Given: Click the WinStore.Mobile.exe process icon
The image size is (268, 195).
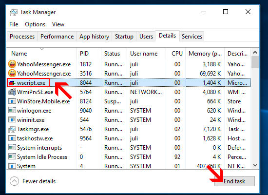Looking at the screenshot, I should [12, 101].
